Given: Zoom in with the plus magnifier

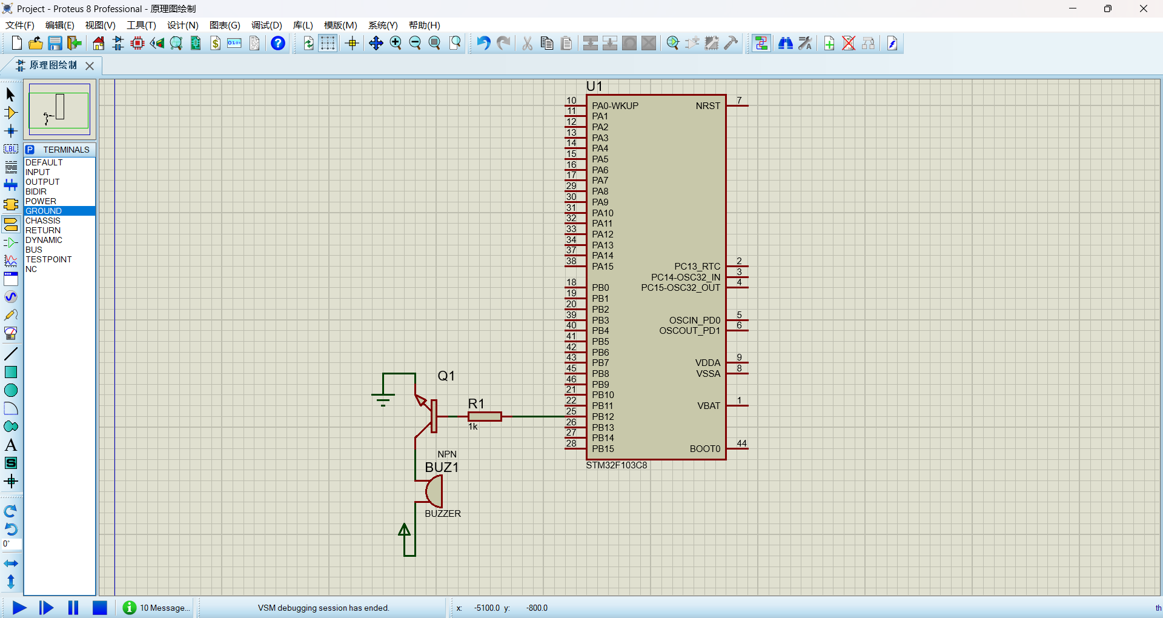Looking at the screenshot, I should [396, 43].
